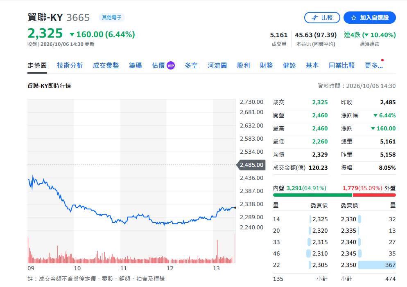Click the 比較 compare button
The image size is (407, 287).
pyautogui.click(x=322, y=18)
